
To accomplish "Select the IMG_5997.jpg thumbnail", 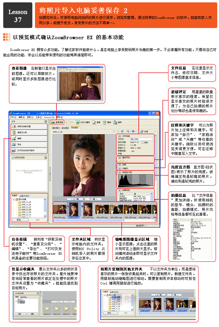I will [131, 209].
